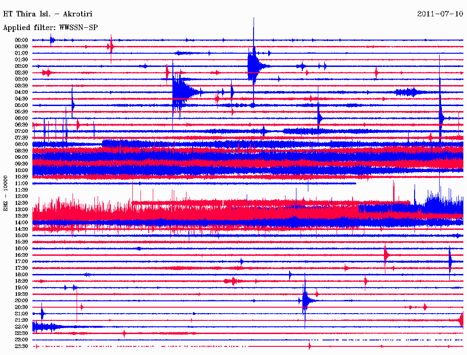This screenshot has height=355, width=467.
Task: Select the 21:00 time label
Action: (x=21, y=314)
